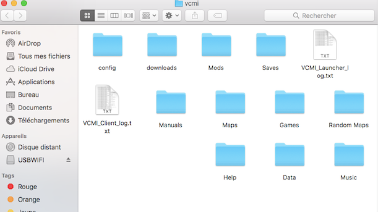
Task: Select VCMI_Launcher_log.txt file icon
Action: pyautogui.click(x=325, y=45)
